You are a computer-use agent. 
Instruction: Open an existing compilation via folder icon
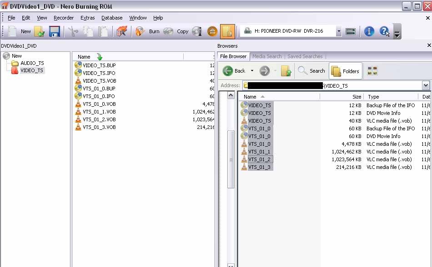40,31
